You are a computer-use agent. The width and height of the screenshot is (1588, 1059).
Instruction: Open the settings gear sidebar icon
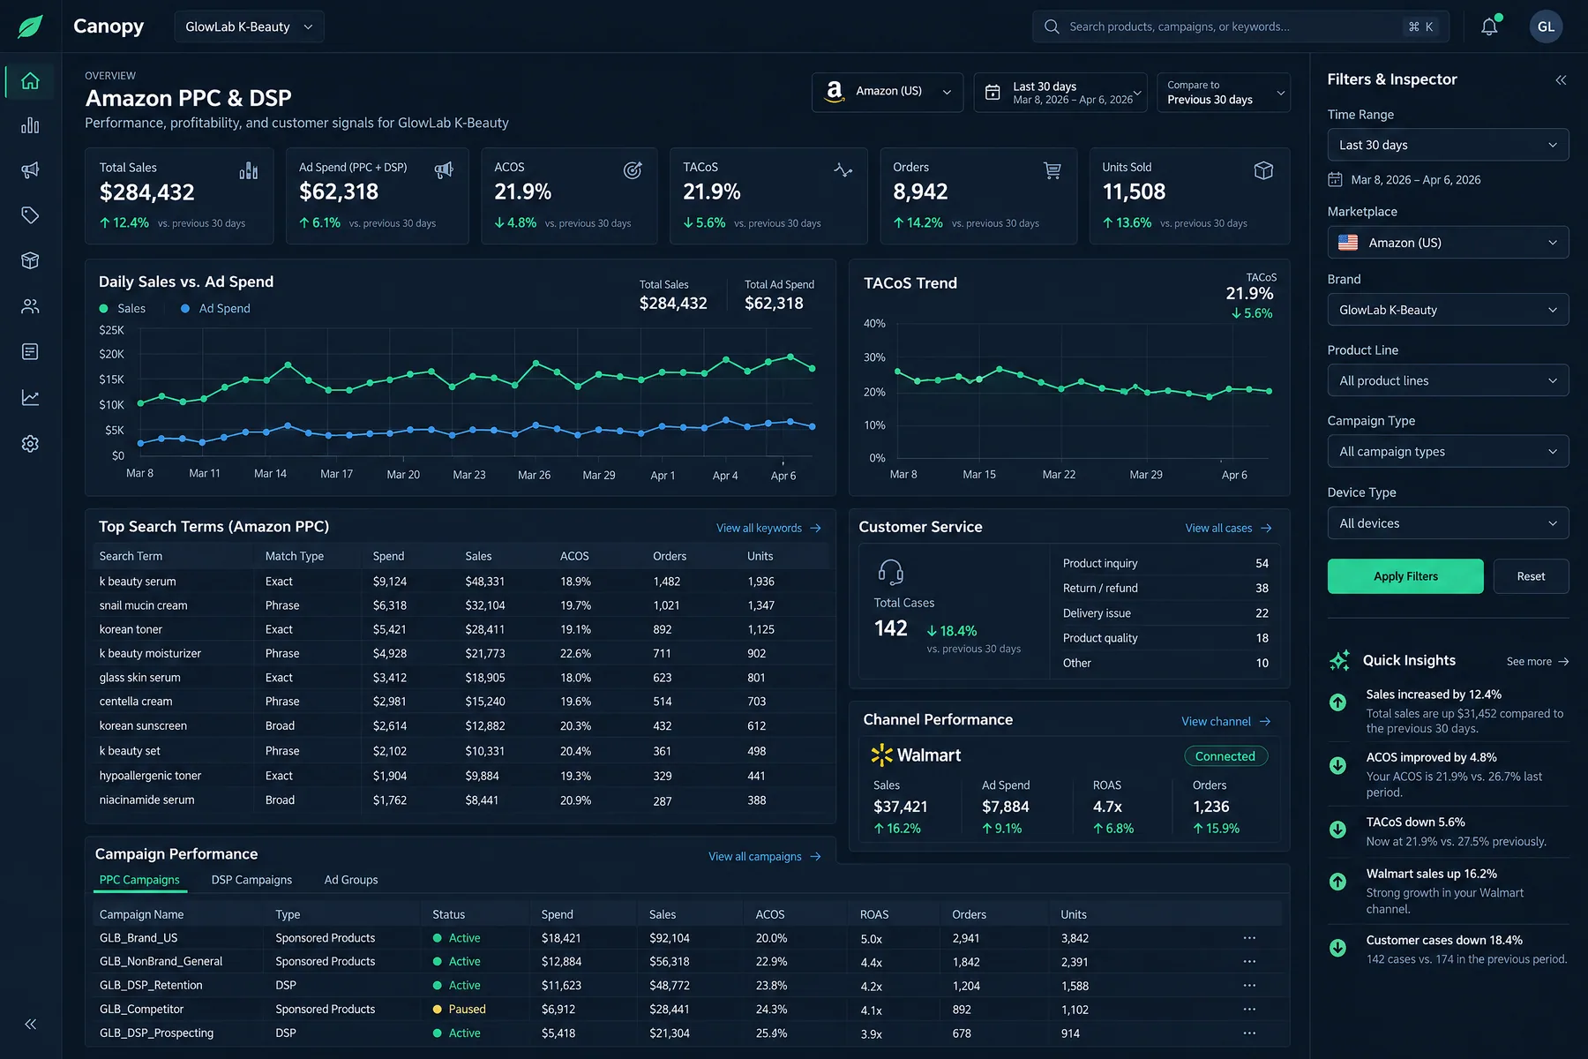coord(30,443)
